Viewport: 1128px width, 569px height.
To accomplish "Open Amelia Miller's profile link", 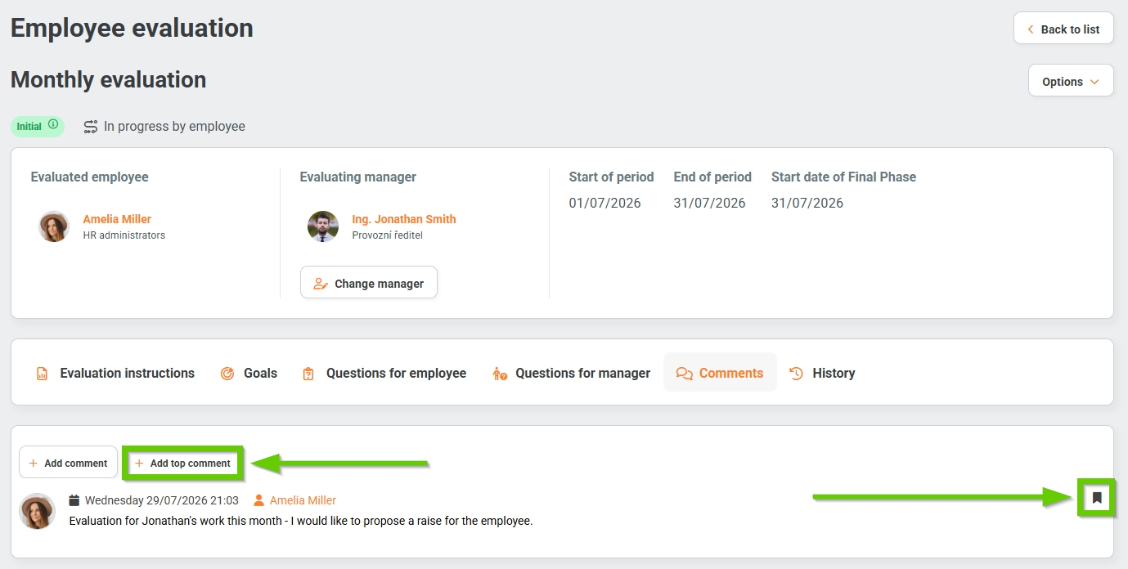I will coord(117,219).
